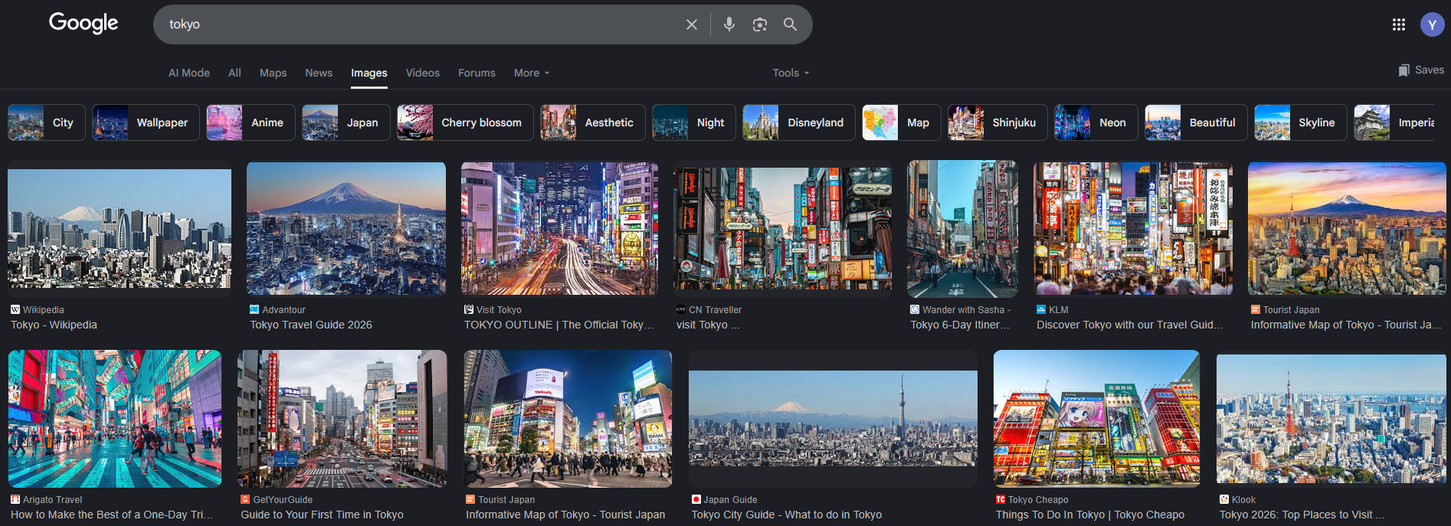Filter images by Anime chip
Screen dimensions: 1451x526
251,123
